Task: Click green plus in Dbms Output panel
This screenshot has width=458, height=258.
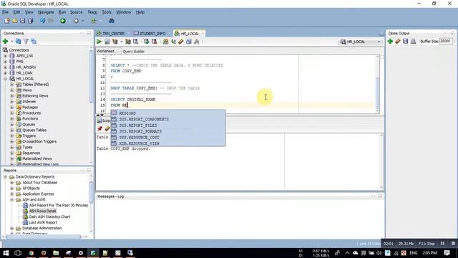Action: (x=390, y=42)
